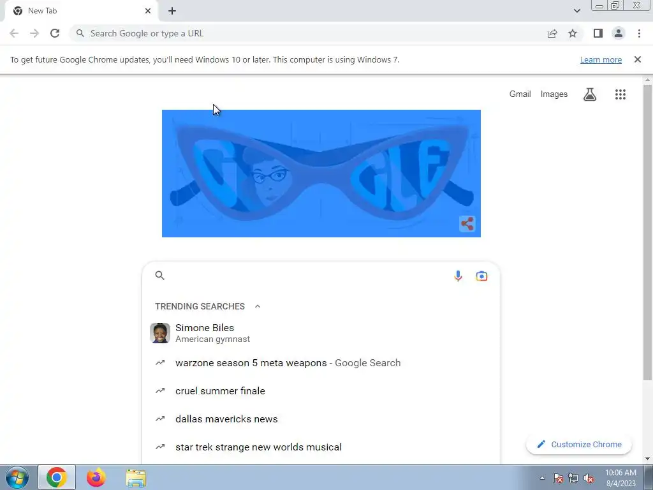The height and width of the screenshot is (490, 653).
Task: Choose the dallas mavericks news suggestion
Action: (321, 419)
